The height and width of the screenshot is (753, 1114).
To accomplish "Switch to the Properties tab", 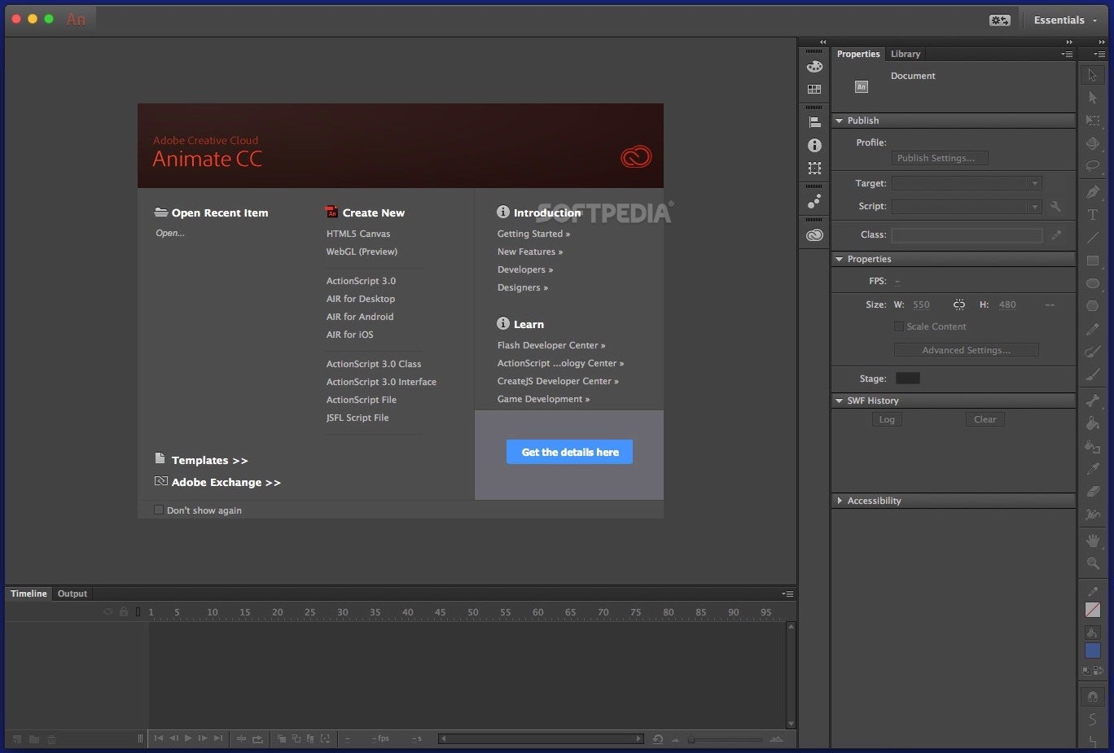I will [858, 54].
